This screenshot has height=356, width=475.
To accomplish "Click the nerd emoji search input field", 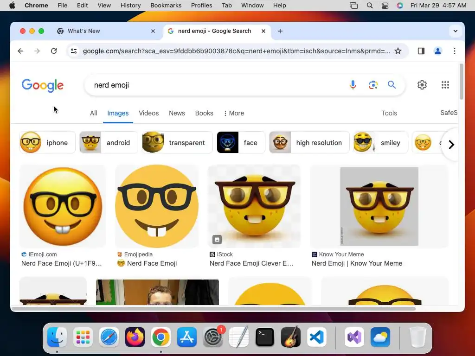I will click(x=218, y=85).
